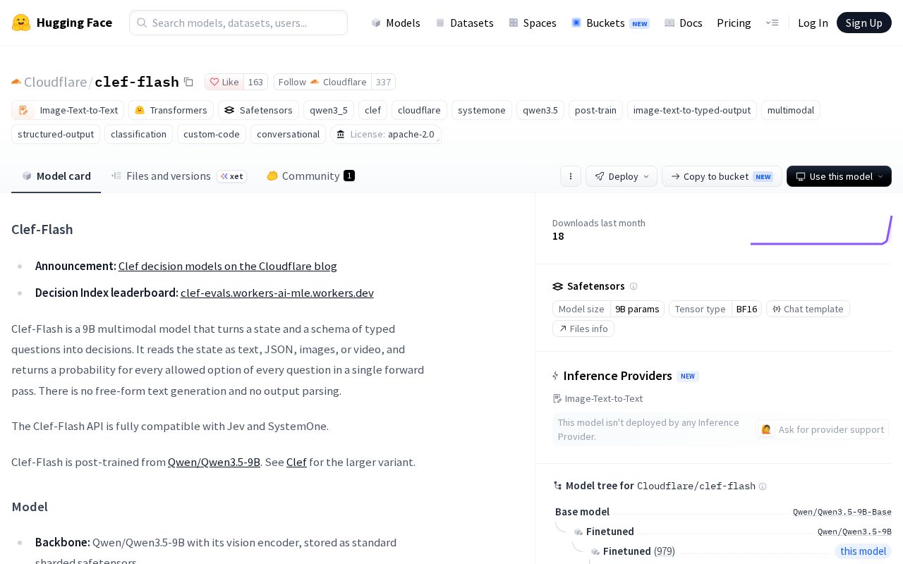This screenshot has height=564, width=903.
Task: Click the Safetensors info circle icon
Action: (634, 286)
